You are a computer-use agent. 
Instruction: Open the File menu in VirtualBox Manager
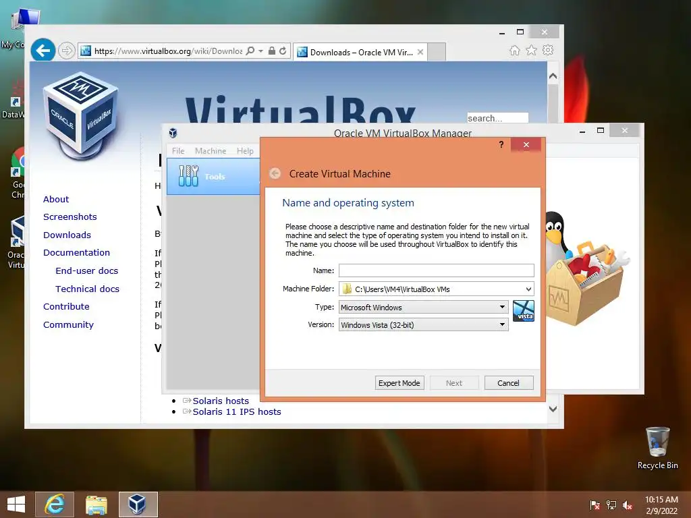(178, 150)
